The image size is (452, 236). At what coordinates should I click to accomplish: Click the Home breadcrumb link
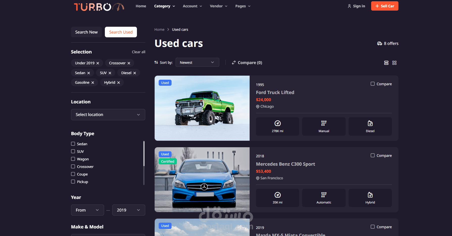[159, 29]
